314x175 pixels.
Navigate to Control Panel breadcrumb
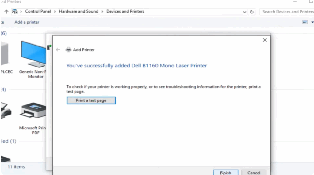click(x=38, y=11)
